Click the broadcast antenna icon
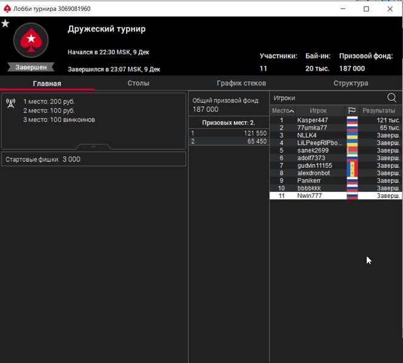The width and height of the screenshot is (403, 363). pos(10,102)
